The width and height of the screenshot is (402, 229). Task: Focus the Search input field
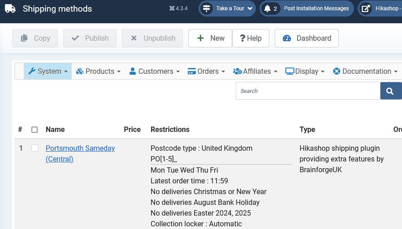click(308, 91)
